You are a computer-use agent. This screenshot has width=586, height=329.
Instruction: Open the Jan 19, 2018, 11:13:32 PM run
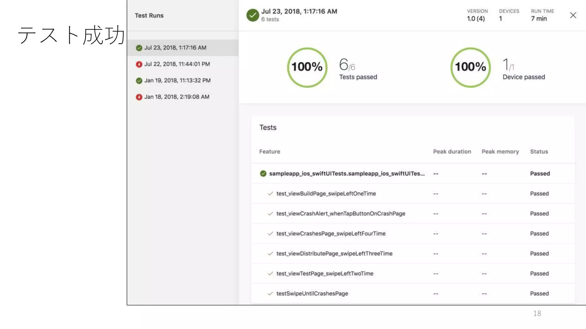[177, 81]
